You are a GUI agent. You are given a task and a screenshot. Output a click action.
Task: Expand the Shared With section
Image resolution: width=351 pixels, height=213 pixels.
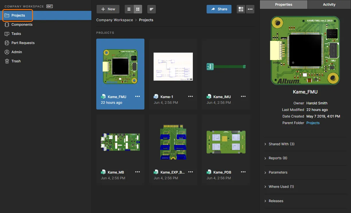281,144
